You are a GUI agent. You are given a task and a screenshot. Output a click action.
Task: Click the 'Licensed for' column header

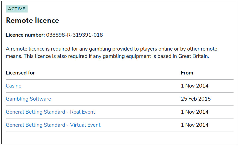click(20, 73)
